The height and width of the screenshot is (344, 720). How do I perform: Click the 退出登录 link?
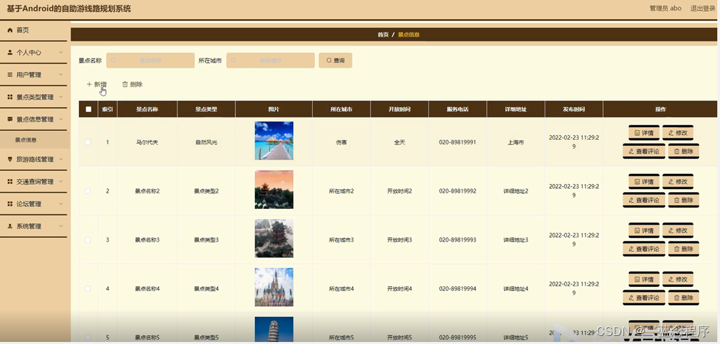pyautogui.click(x=702, y=8)
